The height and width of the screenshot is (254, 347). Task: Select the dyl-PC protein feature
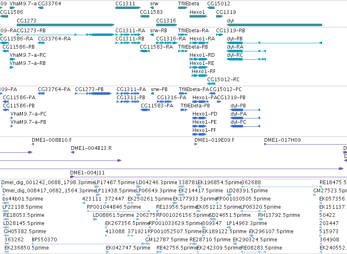coord(245,126)
